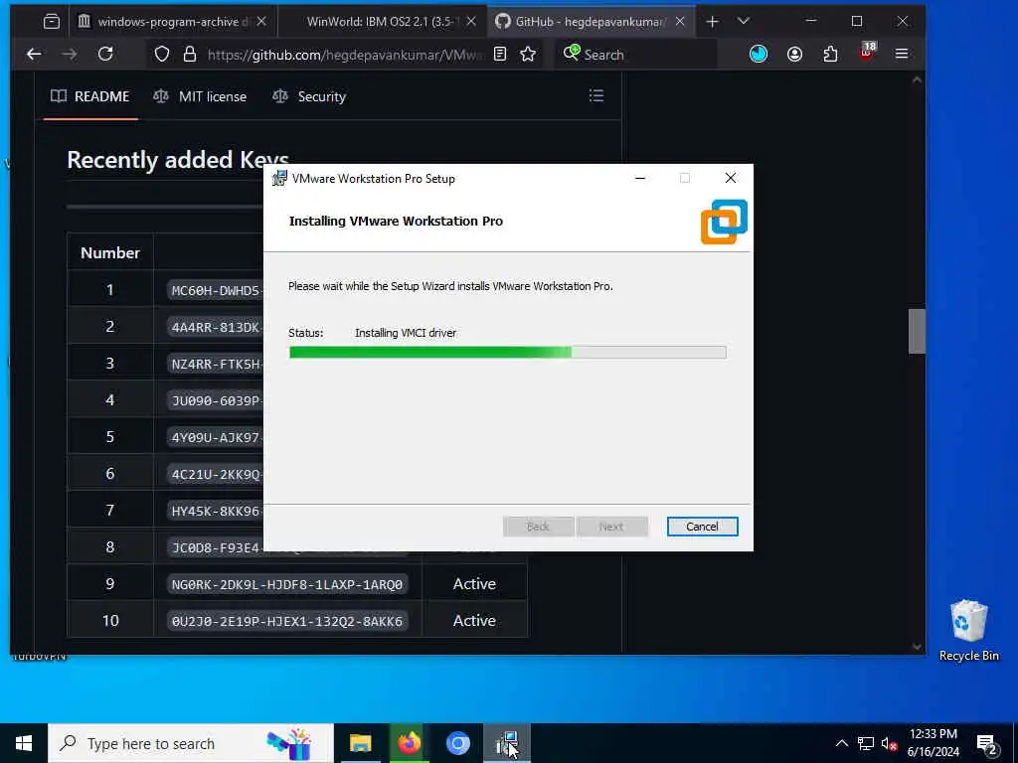
Task: Open the blue circular extension icon in the toolbar
Action: (759, 55)
